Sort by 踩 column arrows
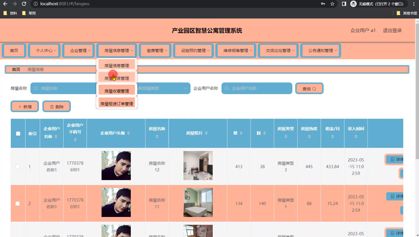Viewport: 419px width, 237px height. [x=264, y=133]
